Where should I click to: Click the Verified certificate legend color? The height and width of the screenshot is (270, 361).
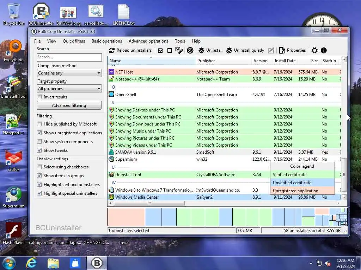302,174
